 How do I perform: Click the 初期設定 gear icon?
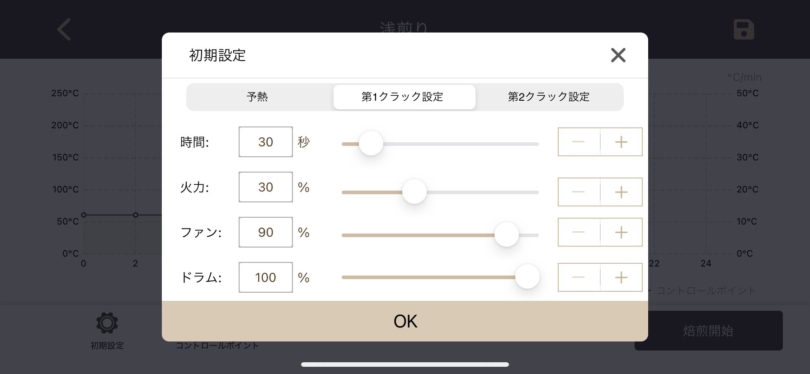pos(107,323)
